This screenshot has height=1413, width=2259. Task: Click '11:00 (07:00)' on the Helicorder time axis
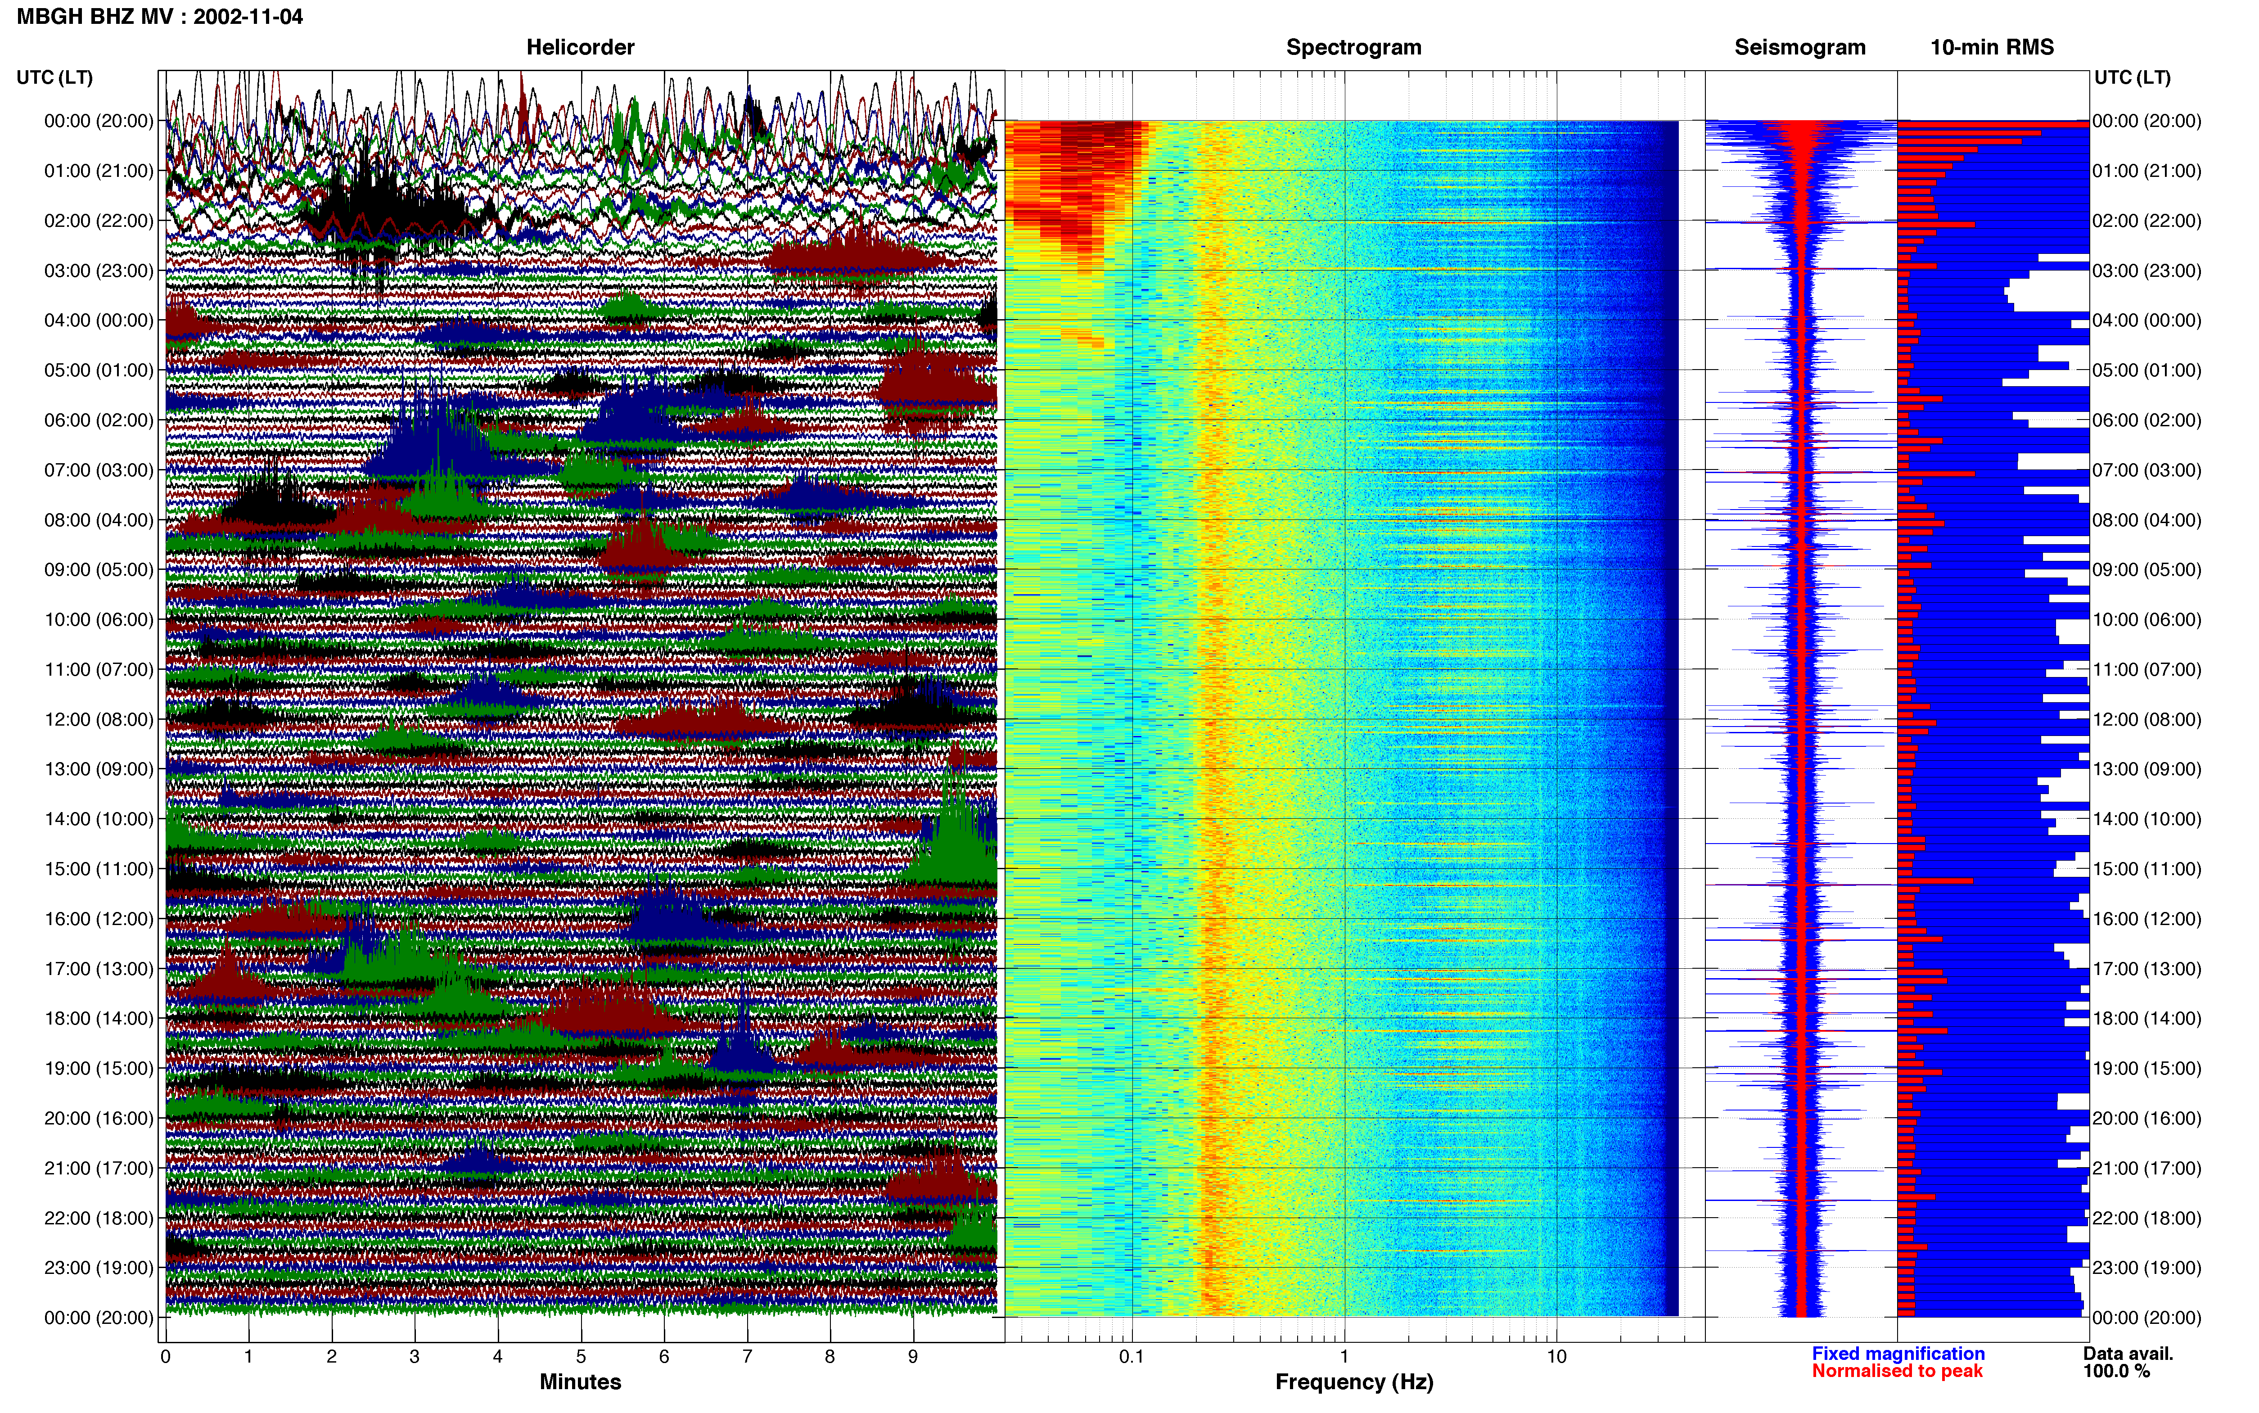click(x=99, y=669)
